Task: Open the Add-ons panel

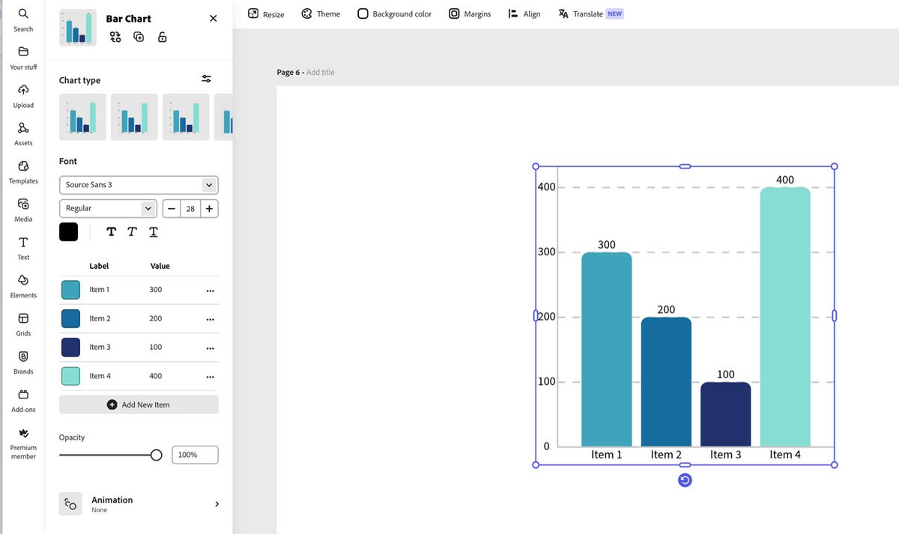Action: click(x=23, y=401)
